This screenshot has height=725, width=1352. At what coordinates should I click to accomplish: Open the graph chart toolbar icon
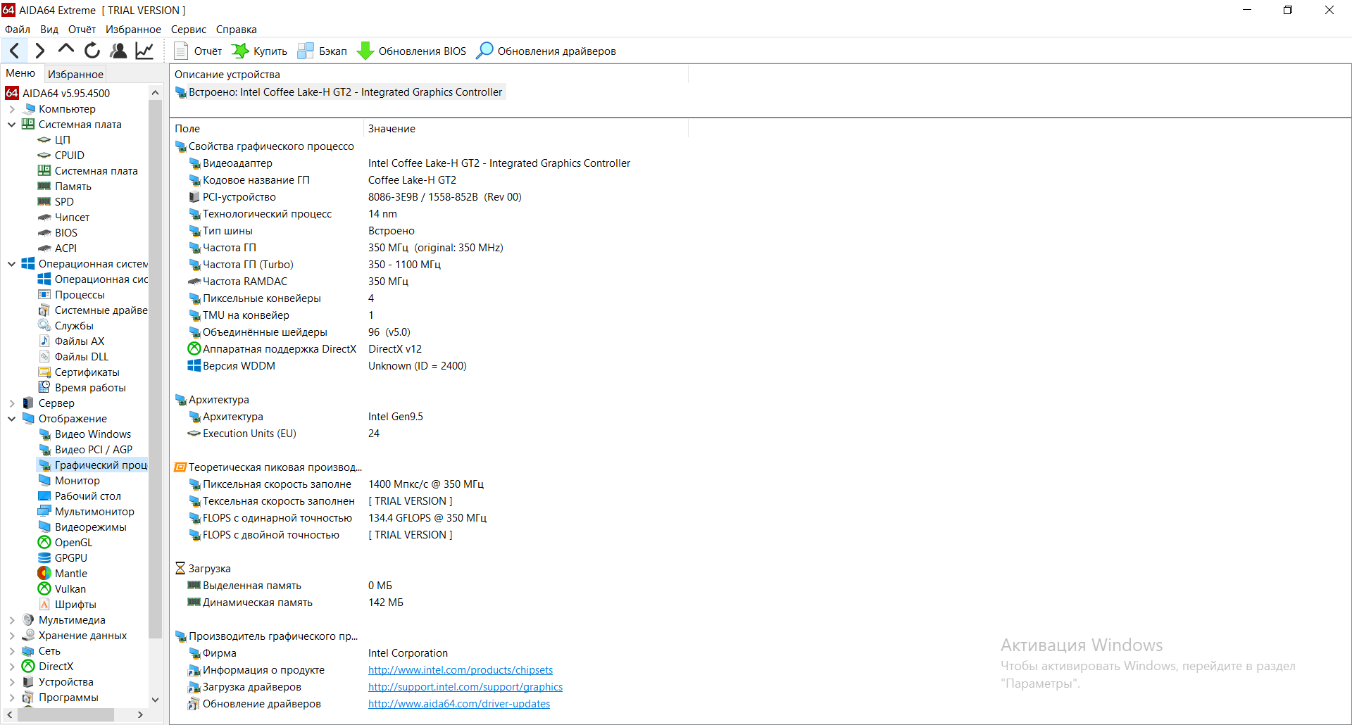pyautogui.click(x=144, y=51)
